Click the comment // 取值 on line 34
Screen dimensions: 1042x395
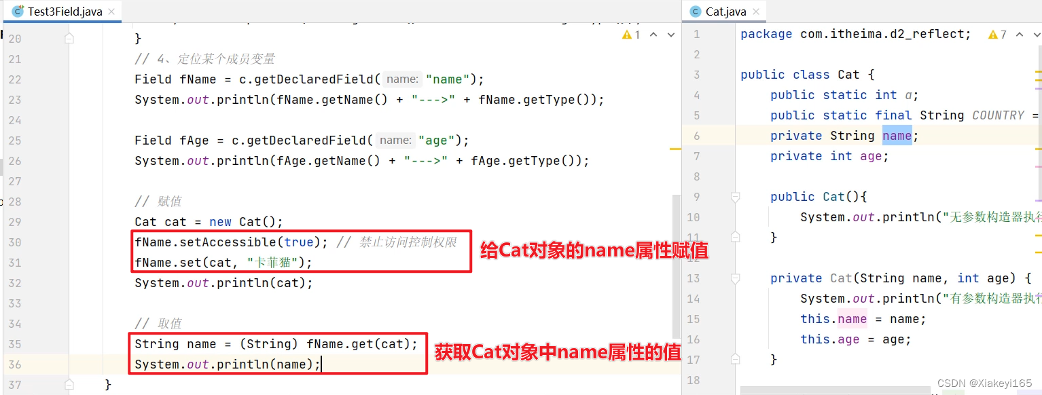click(158, 324)
